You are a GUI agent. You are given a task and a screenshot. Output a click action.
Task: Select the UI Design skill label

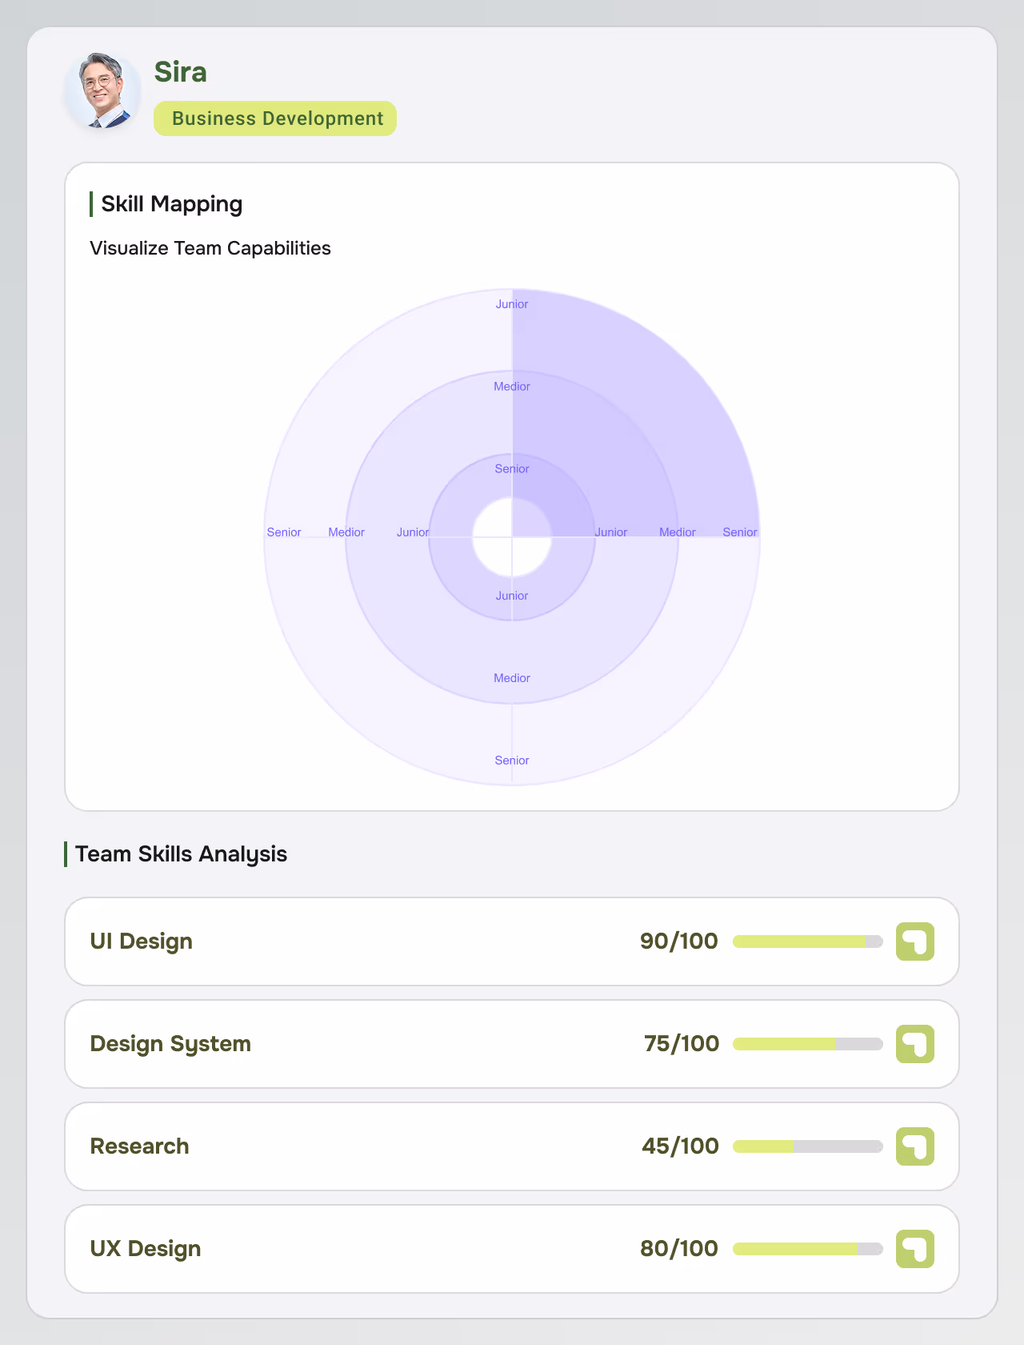pos(142,941)
